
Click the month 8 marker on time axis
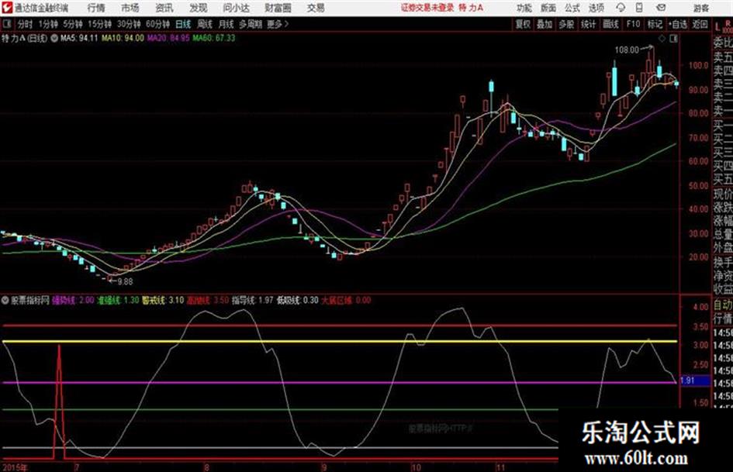pyautogui.click(x=206, y=467)
